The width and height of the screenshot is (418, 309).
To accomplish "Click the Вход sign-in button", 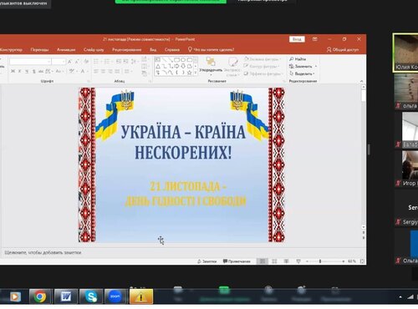I will (297, 39).
